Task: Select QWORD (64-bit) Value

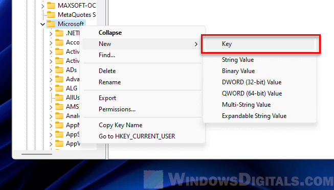Action: point(252,93)
